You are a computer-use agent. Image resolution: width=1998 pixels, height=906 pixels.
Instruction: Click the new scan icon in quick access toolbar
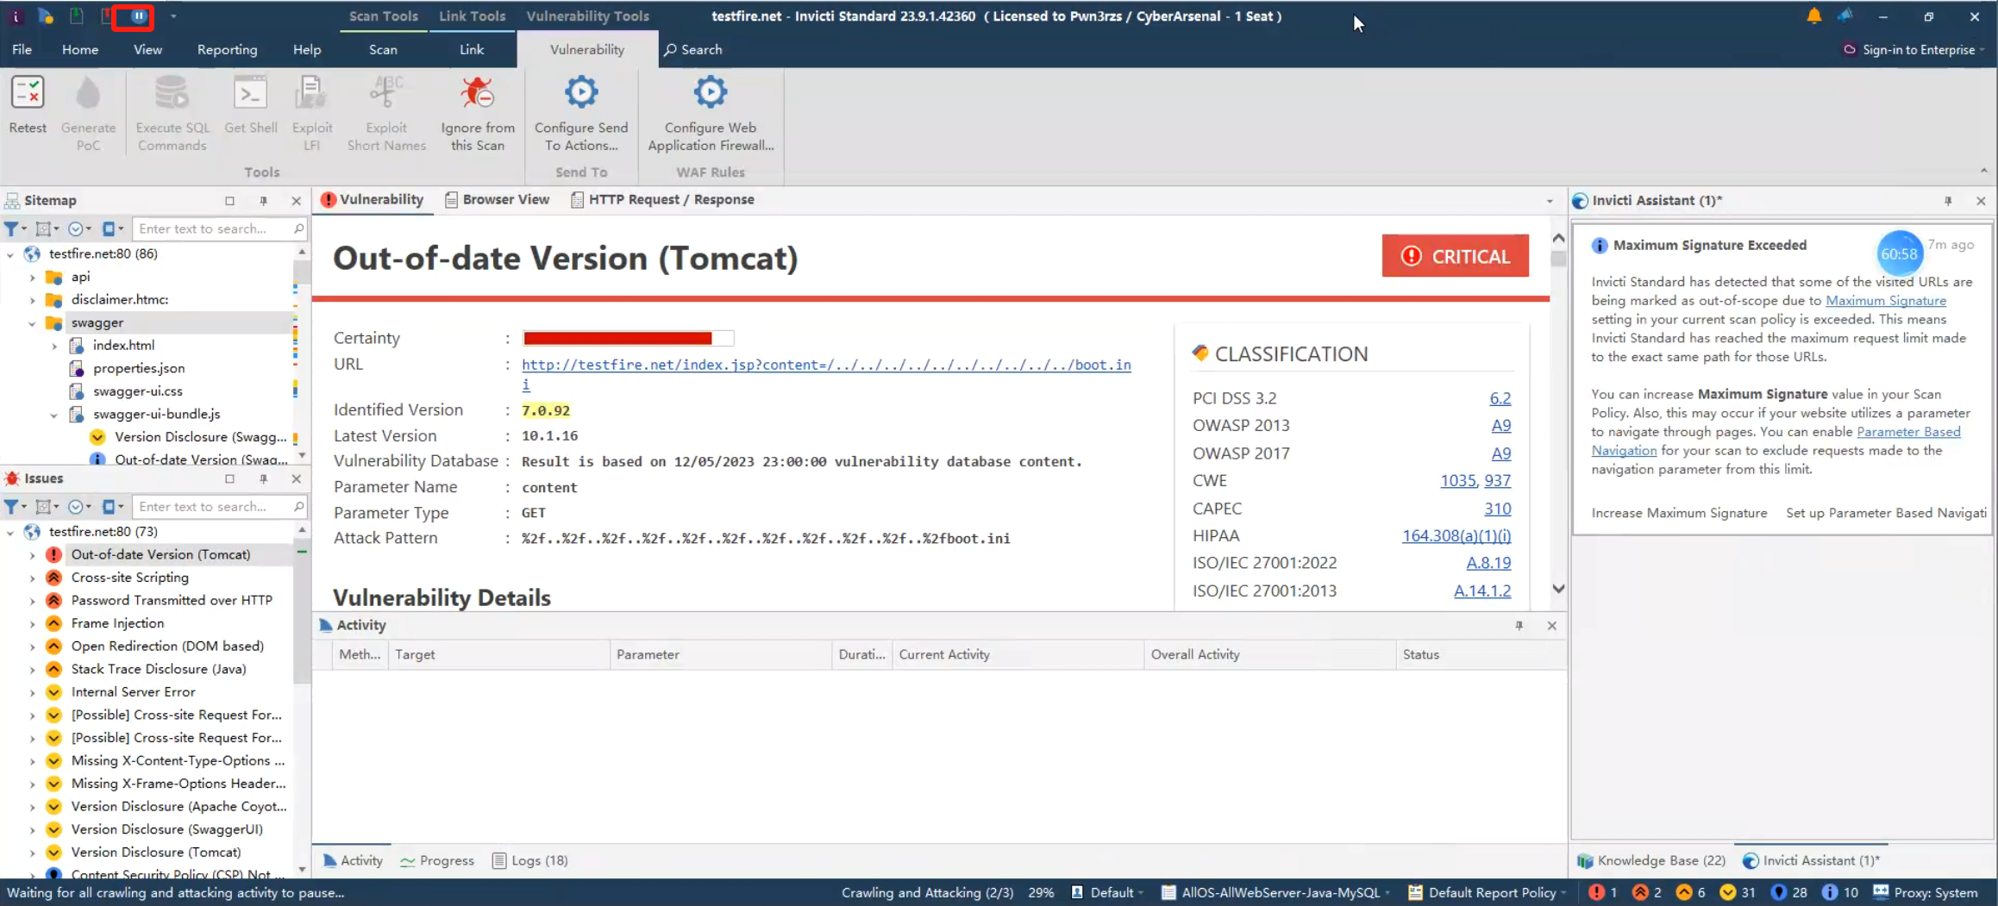(46, 16)
